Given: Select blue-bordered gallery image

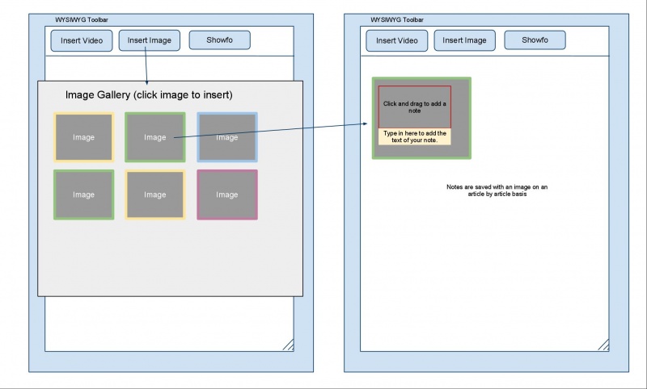Looking at the screenshot, I should [227, 137].
